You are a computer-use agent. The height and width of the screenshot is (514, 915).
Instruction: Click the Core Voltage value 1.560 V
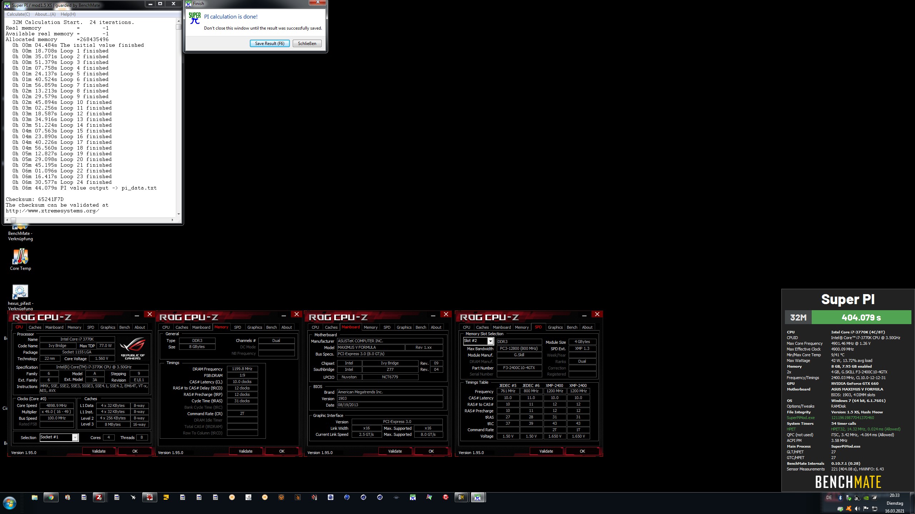(x=102, y=359)
